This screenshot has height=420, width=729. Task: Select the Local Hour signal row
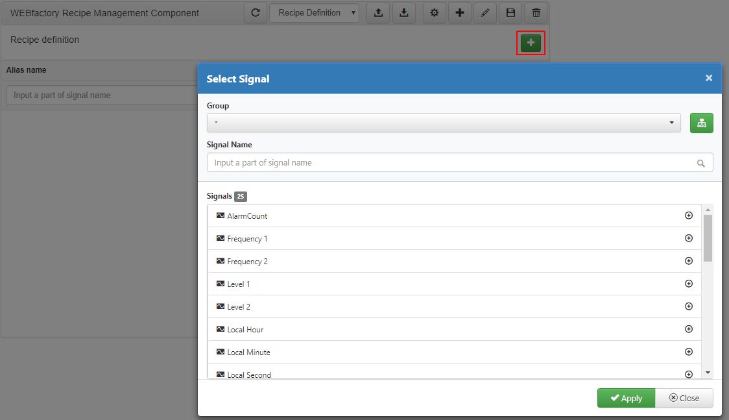(454, 330)
